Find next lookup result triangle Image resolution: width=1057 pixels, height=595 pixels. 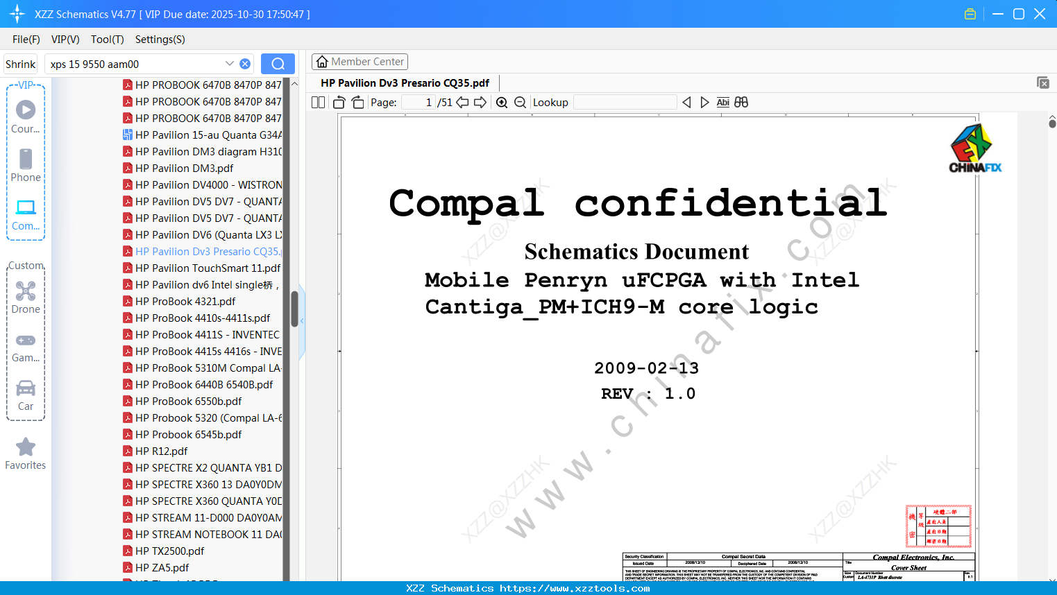[x=704, y=103]
